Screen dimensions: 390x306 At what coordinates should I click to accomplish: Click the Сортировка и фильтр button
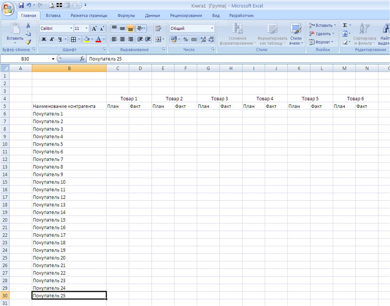[364, 35]
